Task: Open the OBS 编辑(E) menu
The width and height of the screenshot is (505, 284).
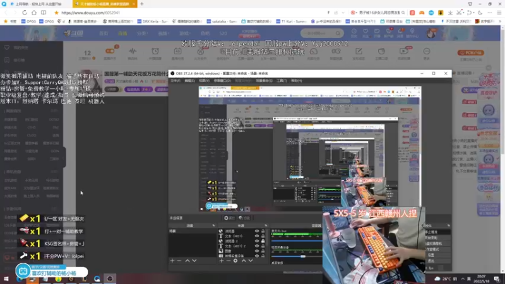Action: (190, 81)
